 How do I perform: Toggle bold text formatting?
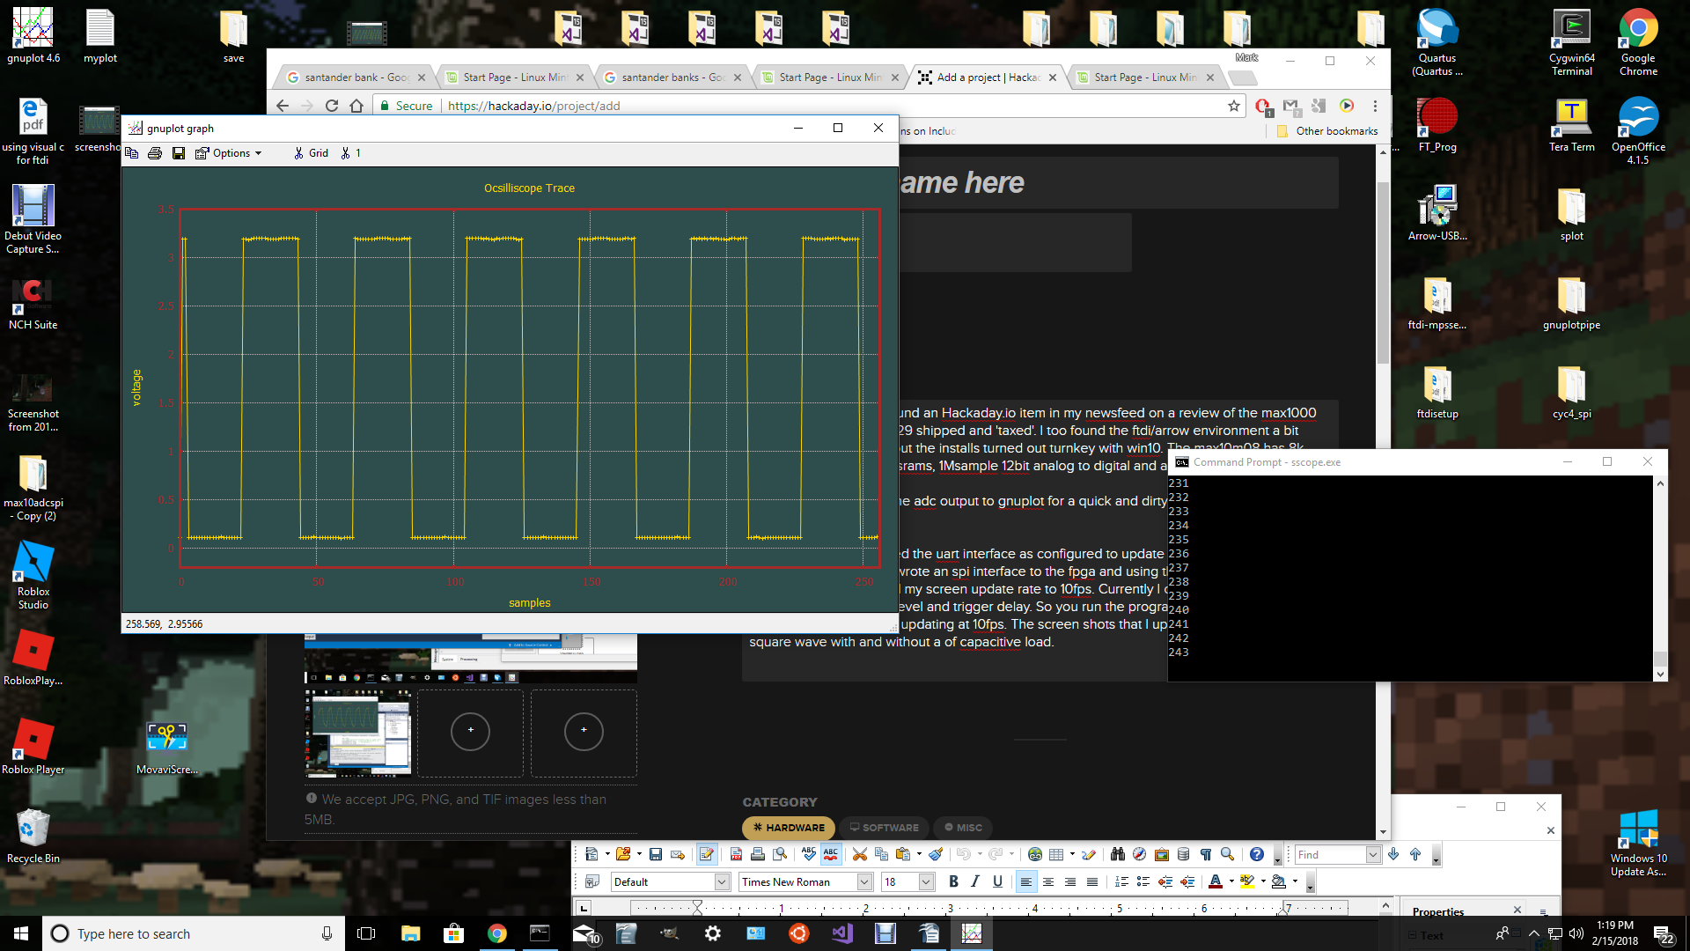(x=953, y=881)
